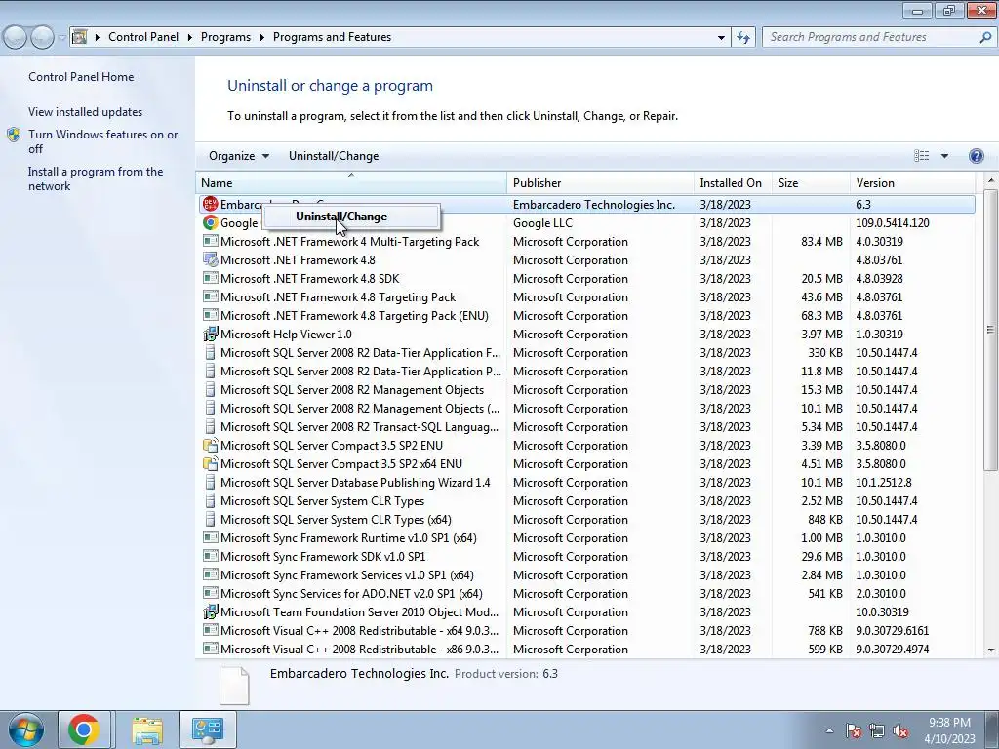Click the Back navigation arrow
This screenshot has width=999, height=749.
click(x=16, y=37)
